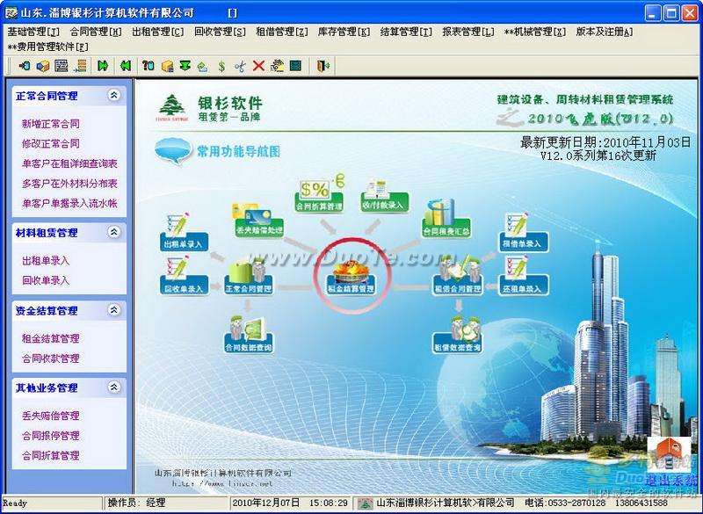Image resolution: width=703 pixels, height=514 pixels.
Task: Open 收/付款录入 icon in navigation map
Action: pyautogui.click(x=385, y=195)
